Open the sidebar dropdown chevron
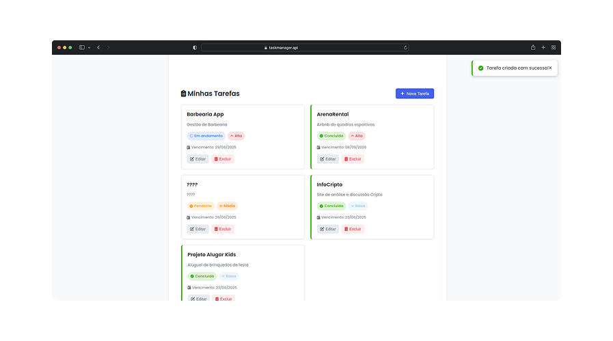The image size is (613, 341). (x=89, y=48)
